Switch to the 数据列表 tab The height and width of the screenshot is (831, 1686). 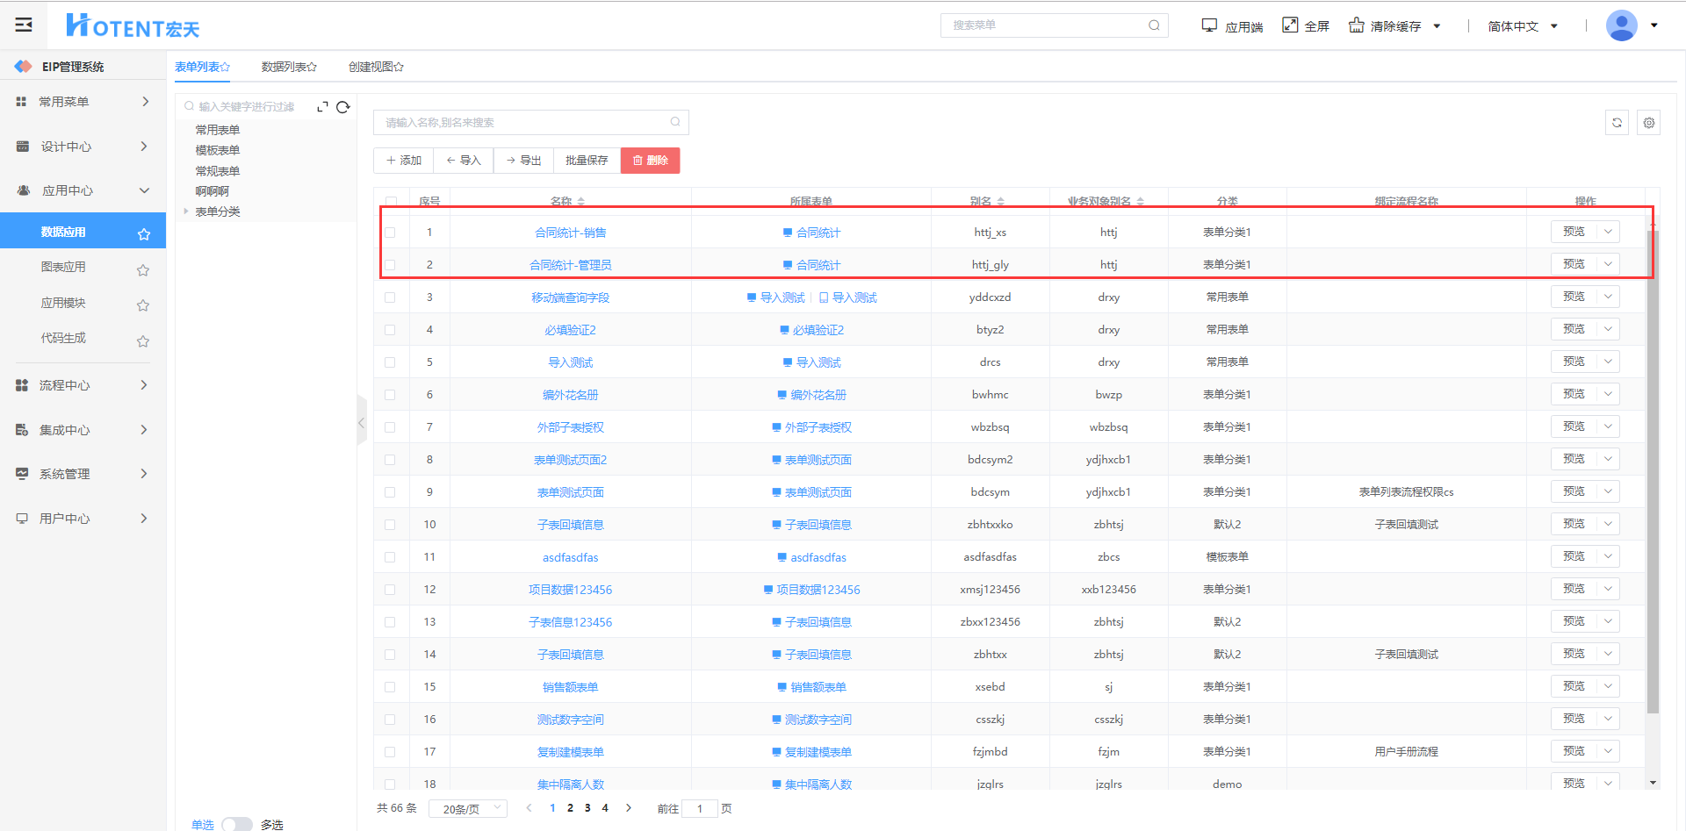[x=288, y=67]
